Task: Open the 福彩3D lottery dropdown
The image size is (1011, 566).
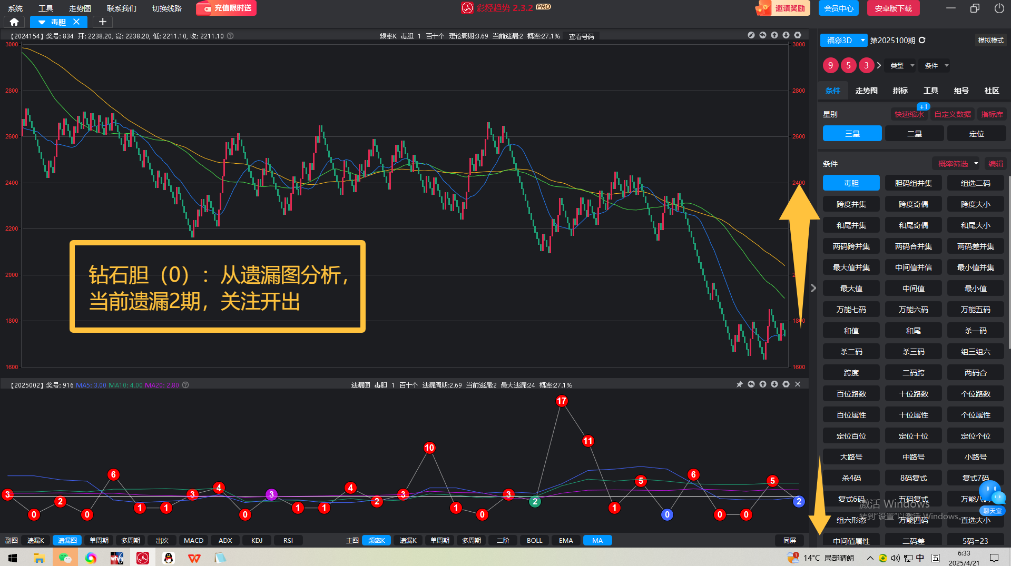Action: [x=844, y=40]
